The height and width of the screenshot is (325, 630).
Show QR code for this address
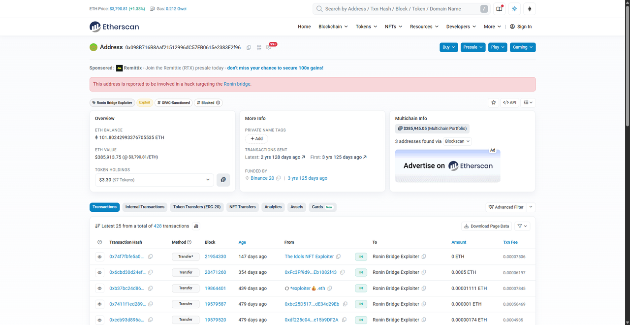coord(259,48)
